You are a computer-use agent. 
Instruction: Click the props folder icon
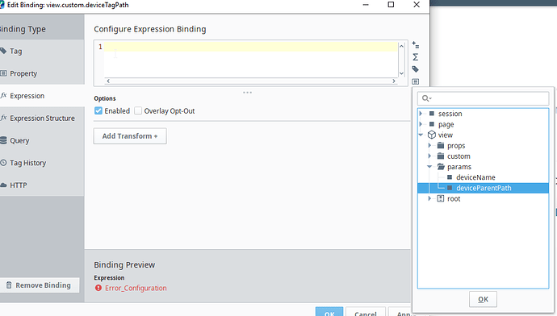(x=441, y=145)
